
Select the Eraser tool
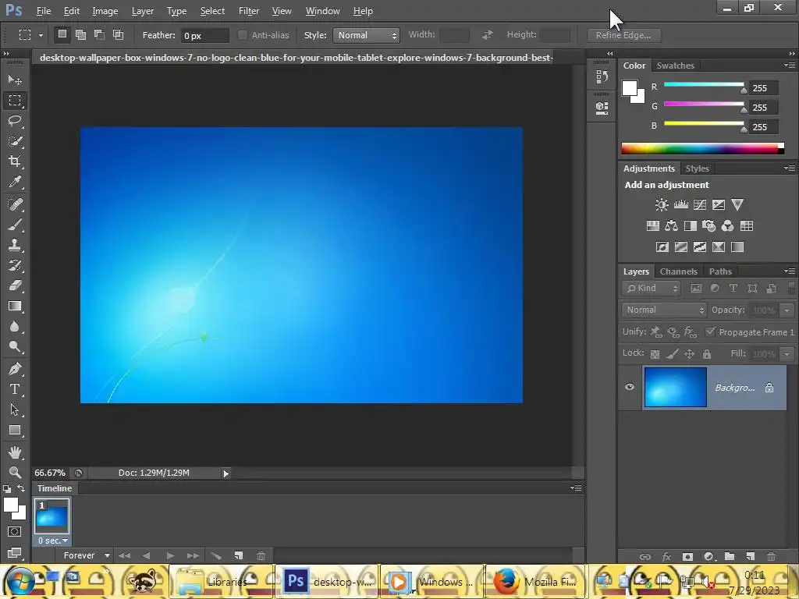click(x=15, y=285)
